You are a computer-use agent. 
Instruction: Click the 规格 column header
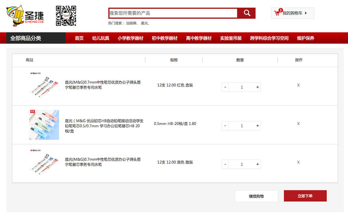pos(174,60)
